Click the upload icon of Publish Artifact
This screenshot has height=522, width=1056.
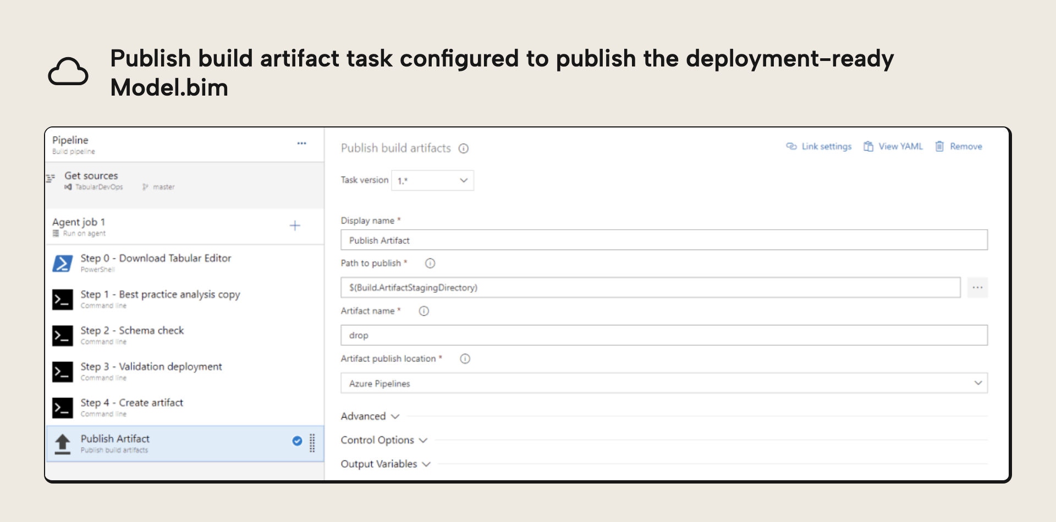click(63, 444)
